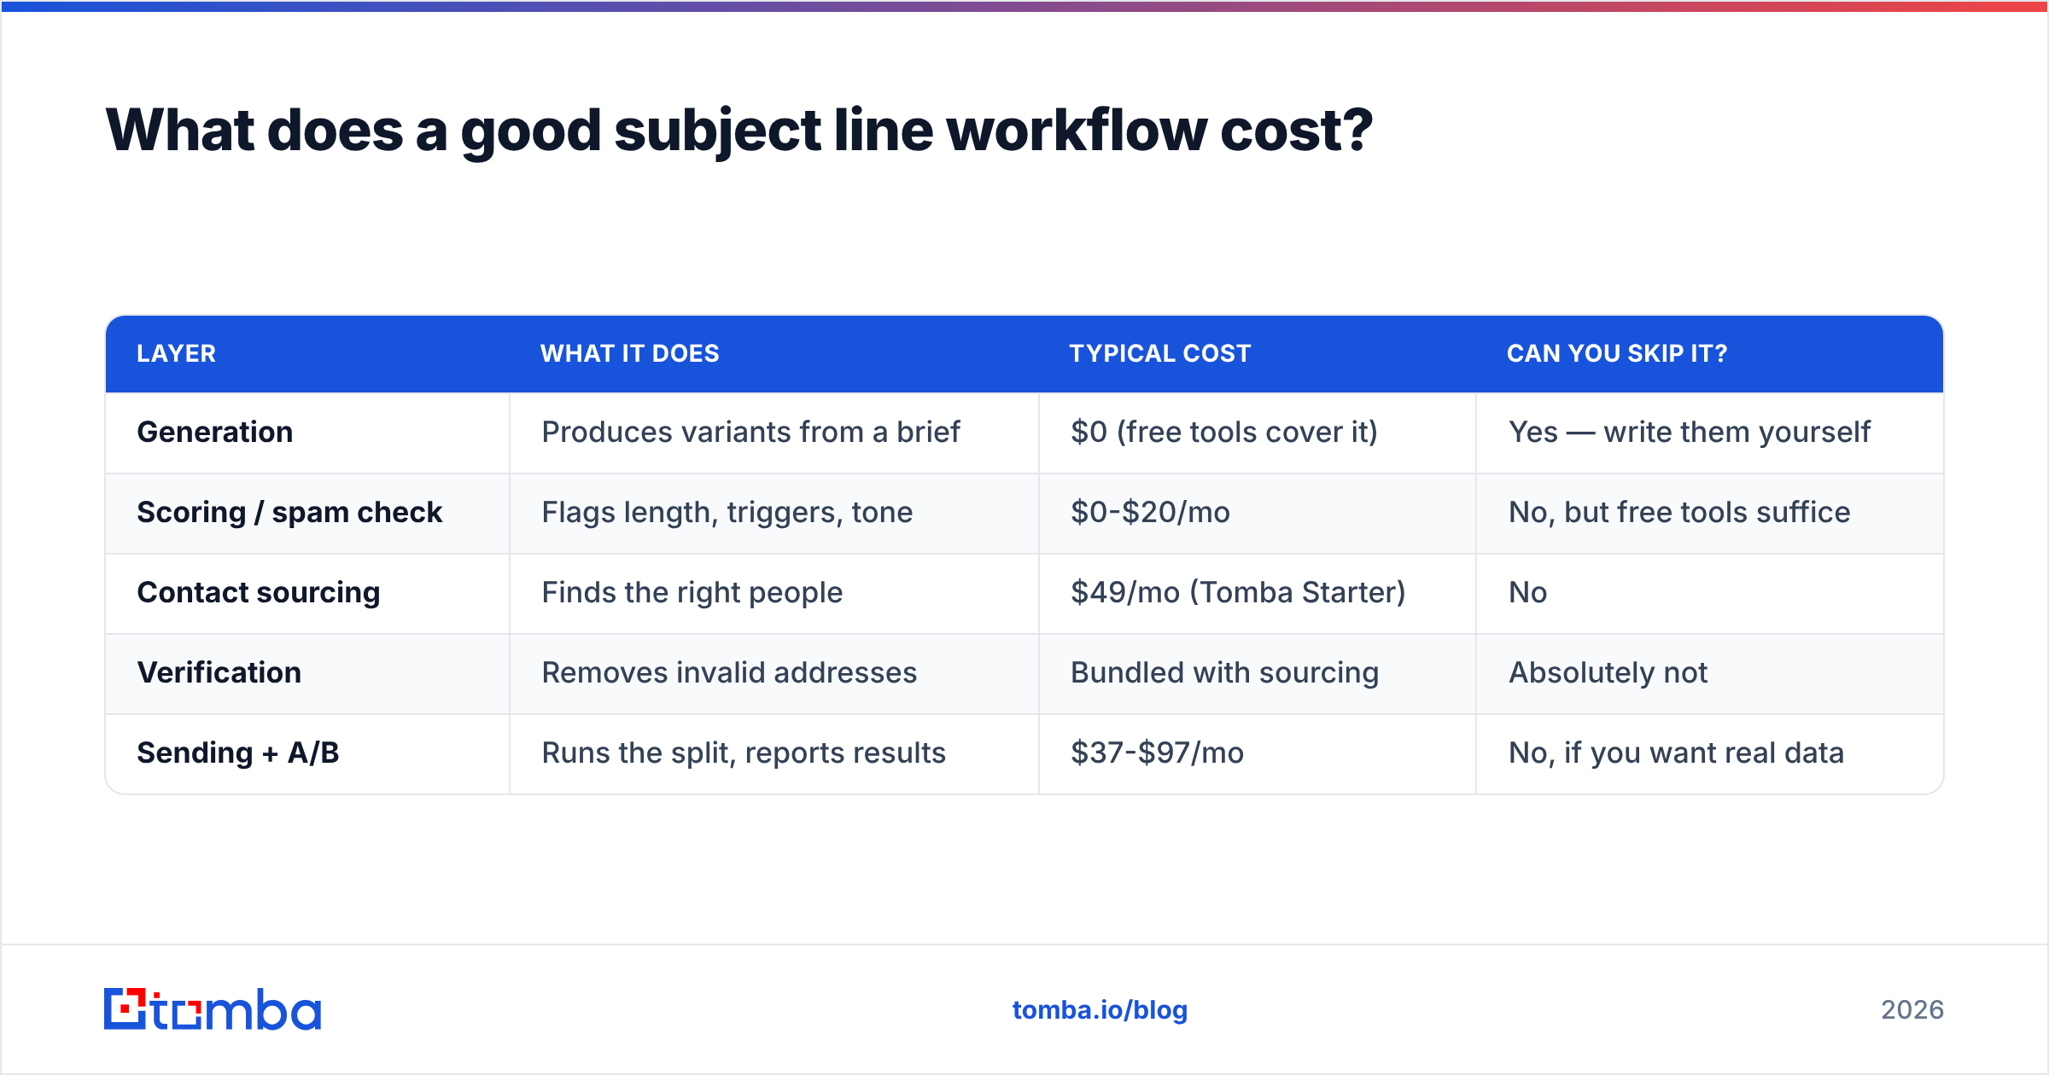
Task: Click the 2026 year in footer
Action: coord(1912,1010)
